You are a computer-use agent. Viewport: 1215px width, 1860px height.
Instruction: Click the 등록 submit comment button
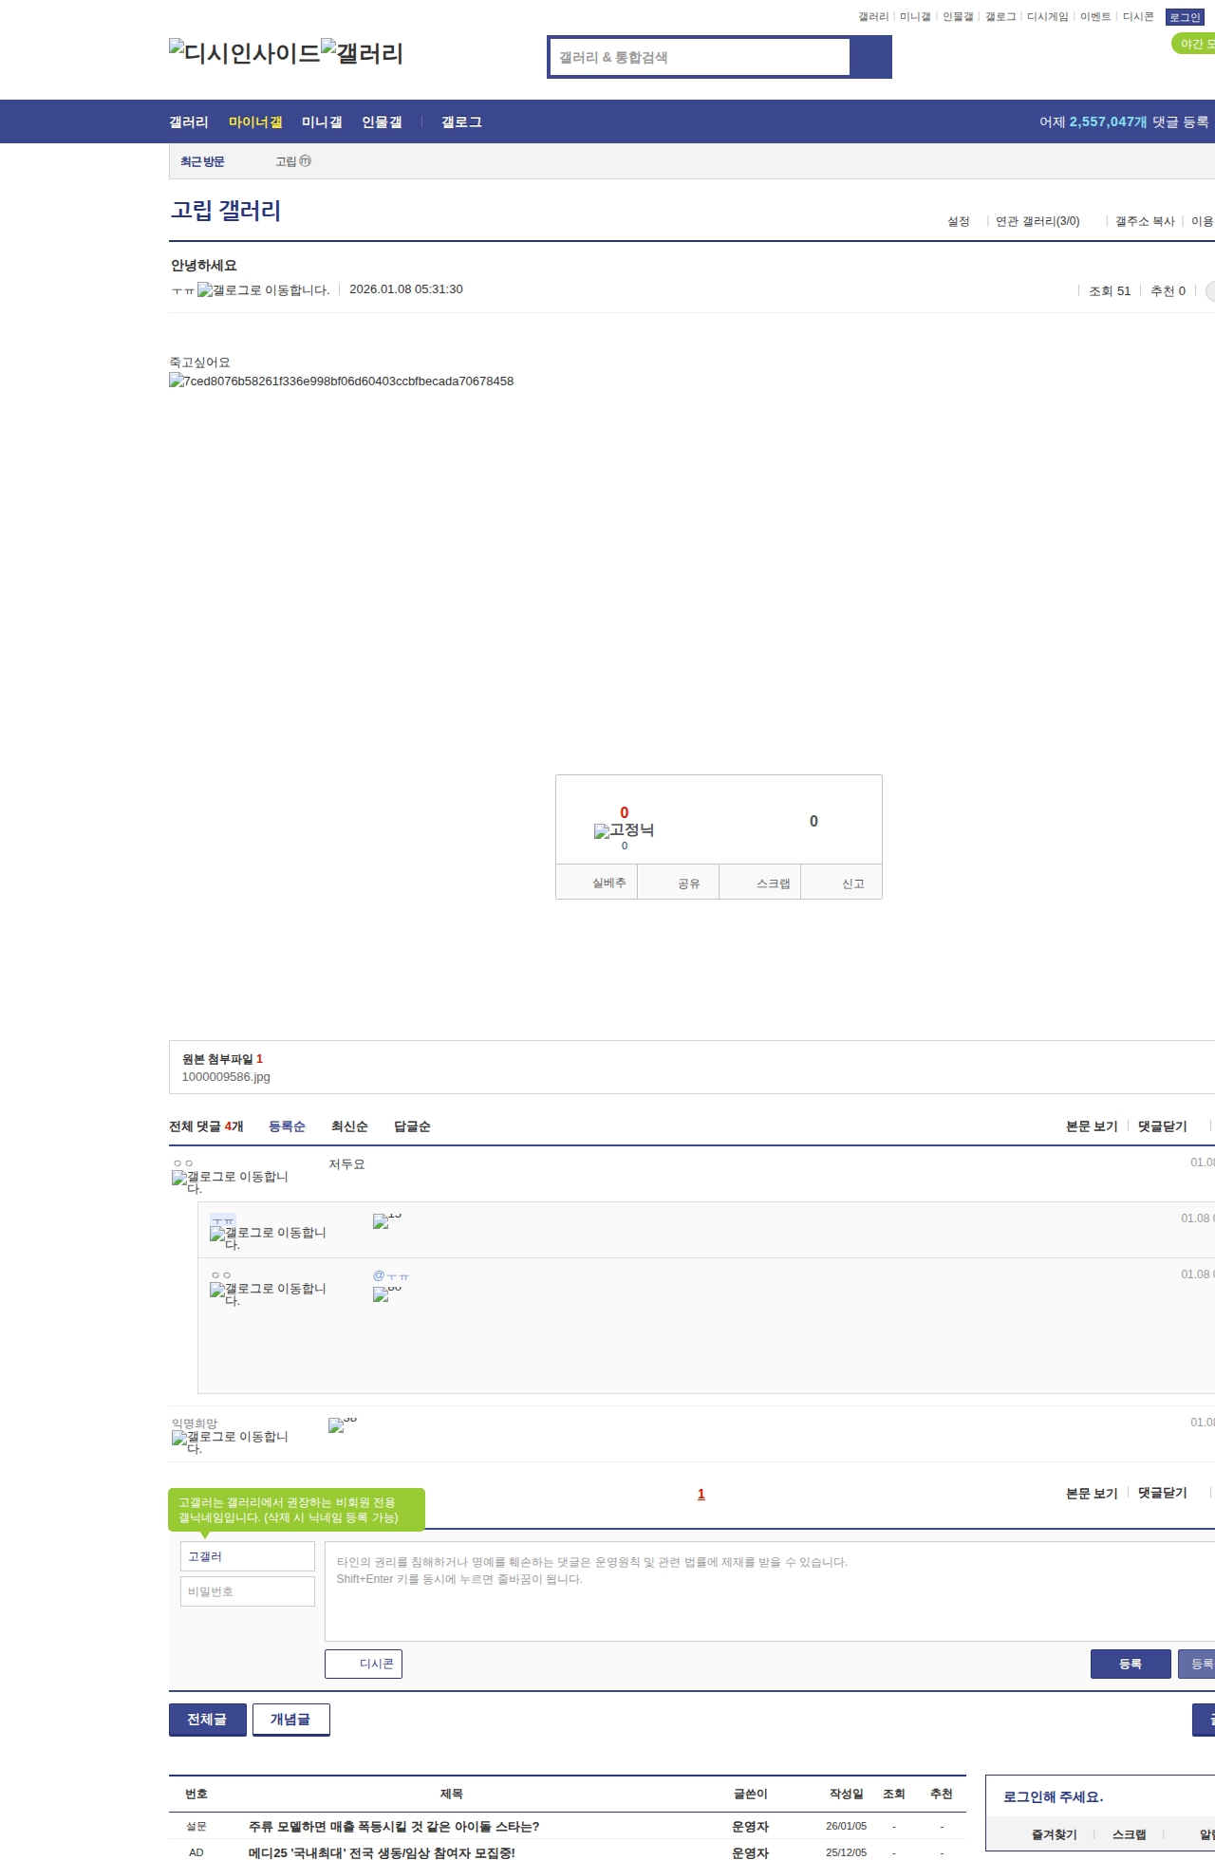point(1130,1664)
